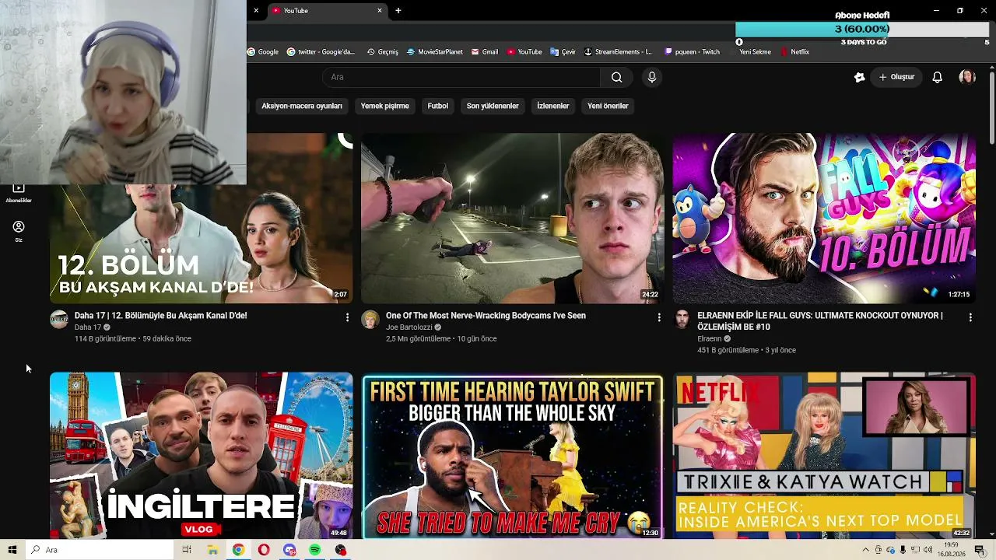Open the YouTube bookmark in bookmarks bar
The image size is (996, 560).
(x=524, y=52)
